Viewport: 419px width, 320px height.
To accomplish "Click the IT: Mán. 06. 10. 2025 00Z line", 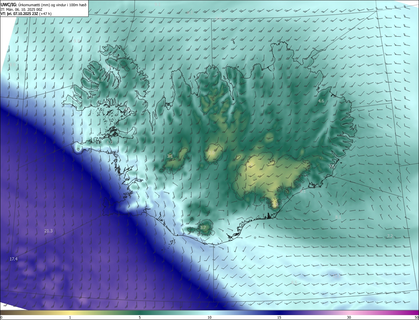I will [x=22, y=9].
